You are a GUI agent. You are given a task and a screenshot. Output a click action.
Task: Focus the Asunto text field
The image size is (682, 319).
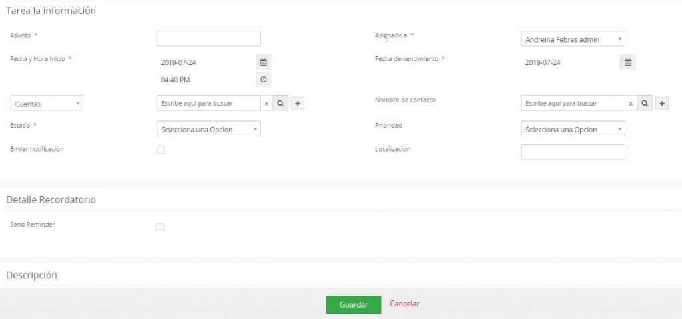coord(208,39)
